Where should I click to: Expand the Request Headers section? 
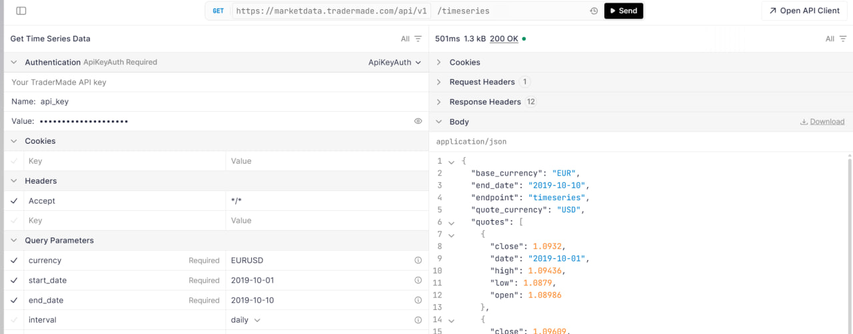(438, 82)
